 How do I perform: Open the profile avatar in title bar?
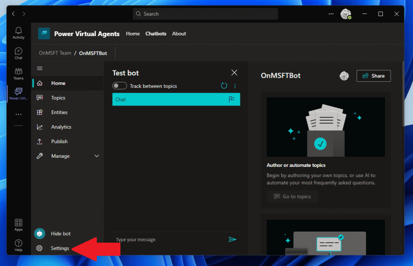click(x=346, y=13)
